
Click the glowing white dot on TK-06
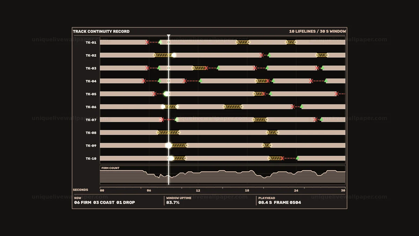pos(163,107)
